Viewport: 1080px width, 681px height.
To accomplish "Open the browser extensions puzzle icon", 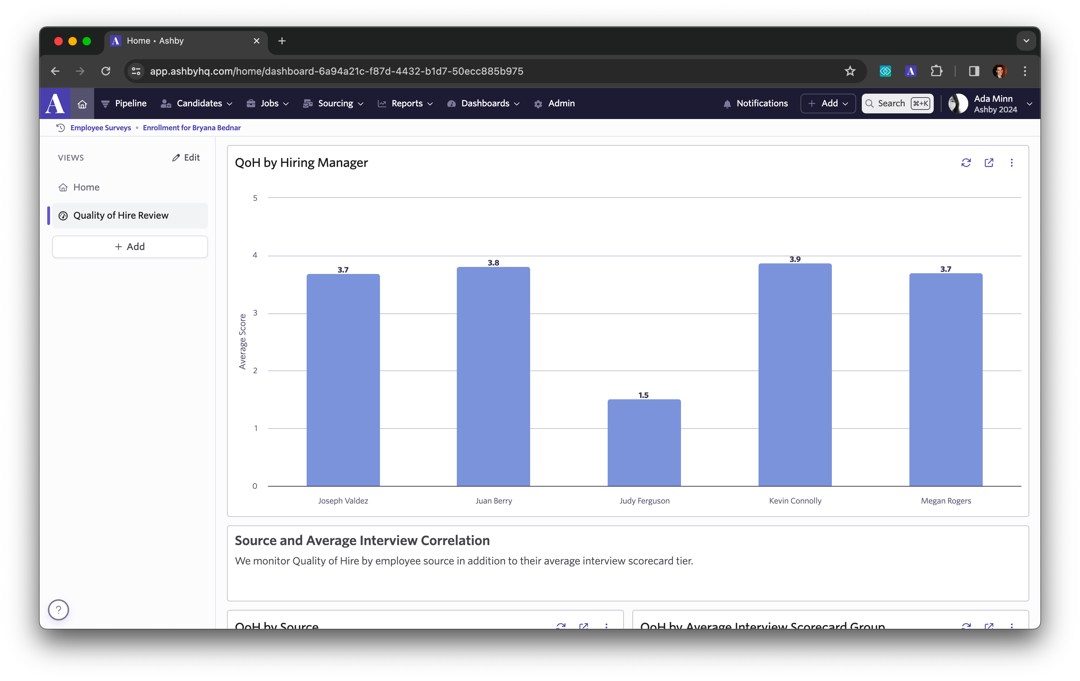I will tap(937, 71).
